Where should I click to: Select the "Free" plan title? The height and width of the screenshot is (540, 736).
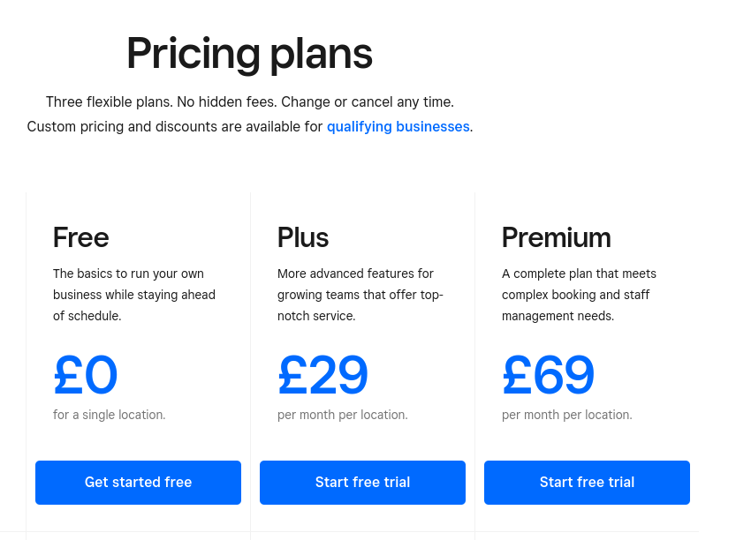pos(81,237)
